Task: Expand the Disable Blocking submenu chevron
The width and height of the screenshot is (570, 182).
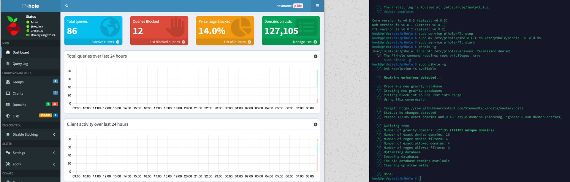Action: [54, 134]
